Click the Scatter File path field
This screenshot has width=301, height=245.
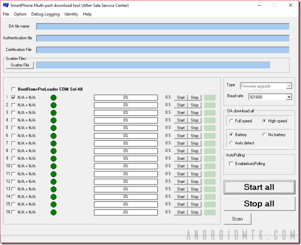[x=153, y=65]
